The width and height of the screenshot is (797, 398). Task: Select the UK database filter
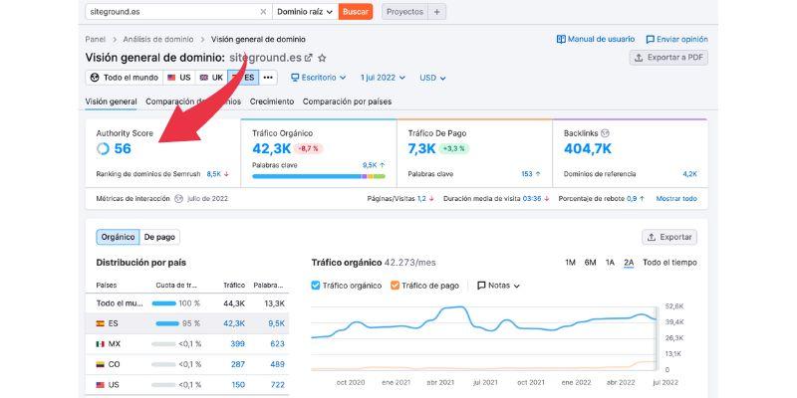click(x=211, y=78)
